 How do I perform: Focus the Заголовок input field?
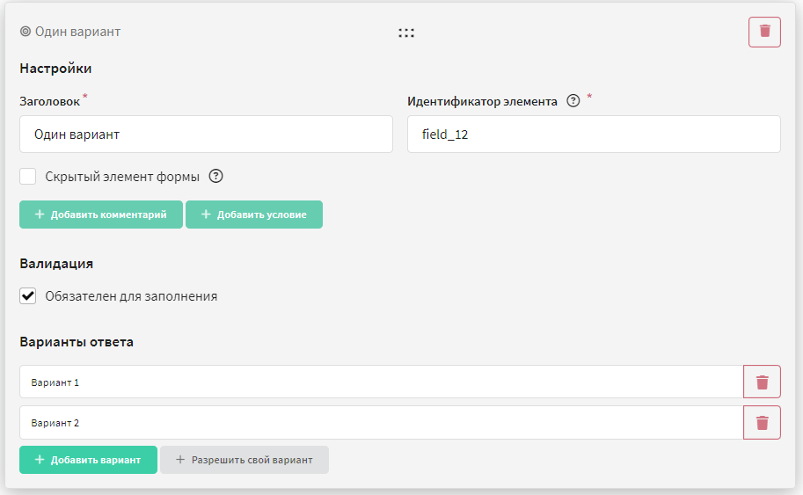(x=206, y=135)
